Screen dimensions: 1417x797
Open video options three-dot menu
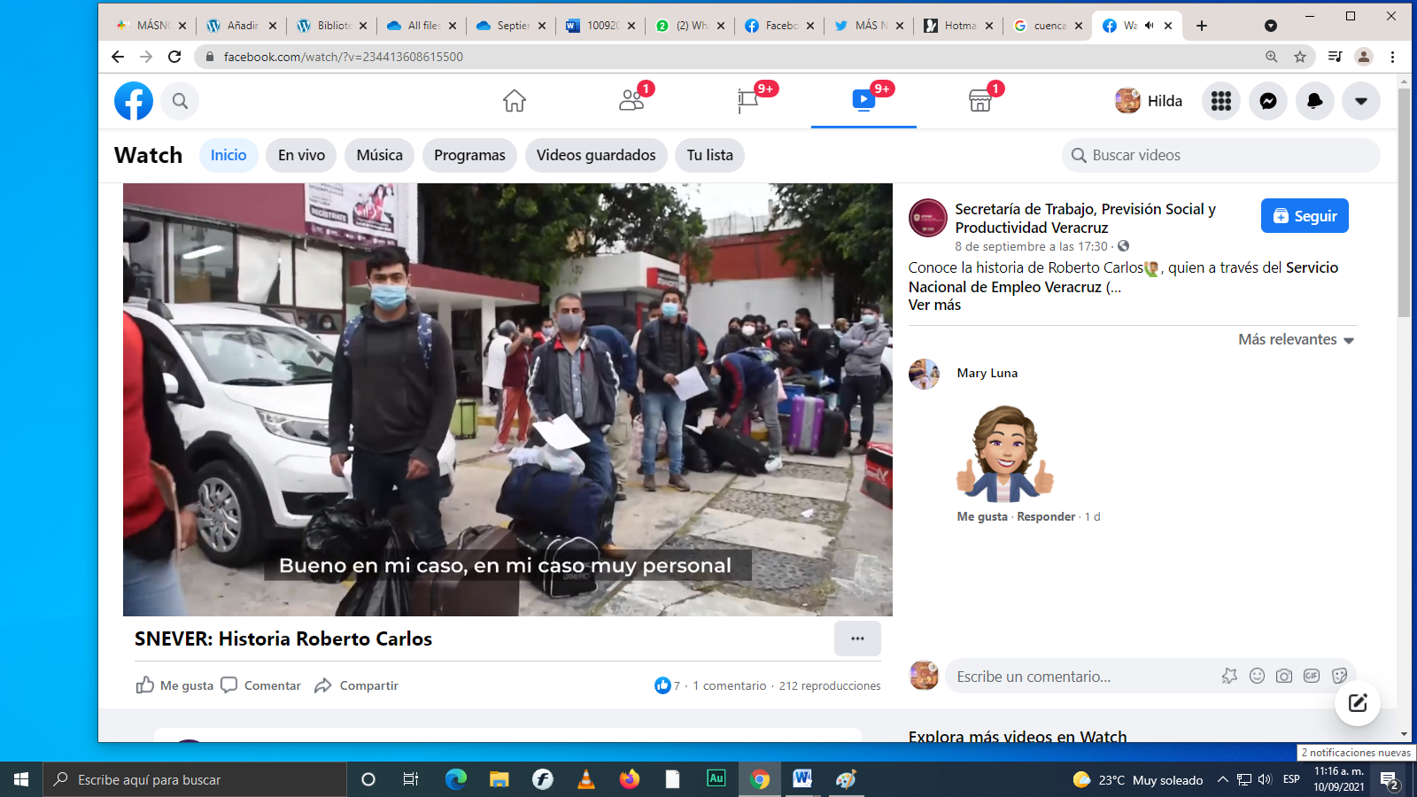pos(857,638)
